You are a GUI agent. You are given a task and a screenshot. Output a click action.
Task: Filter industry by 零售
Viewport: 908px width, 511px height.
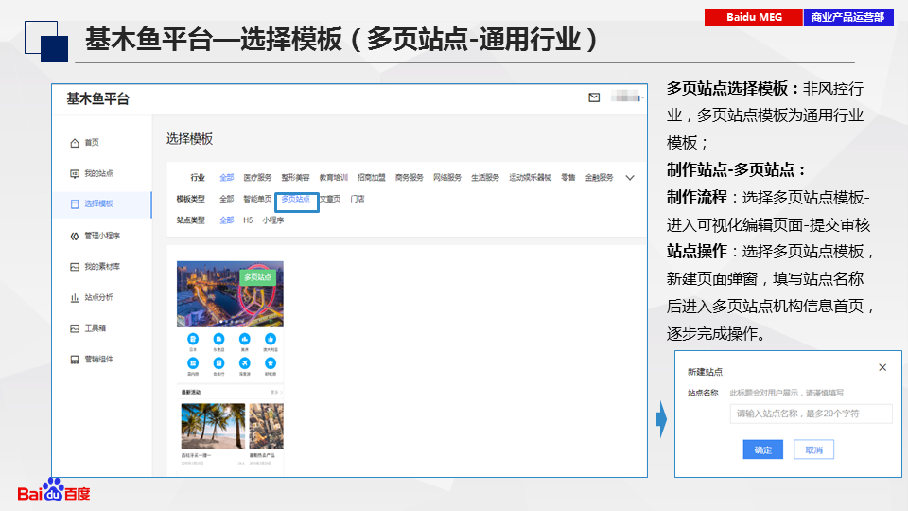coord(568,177)
